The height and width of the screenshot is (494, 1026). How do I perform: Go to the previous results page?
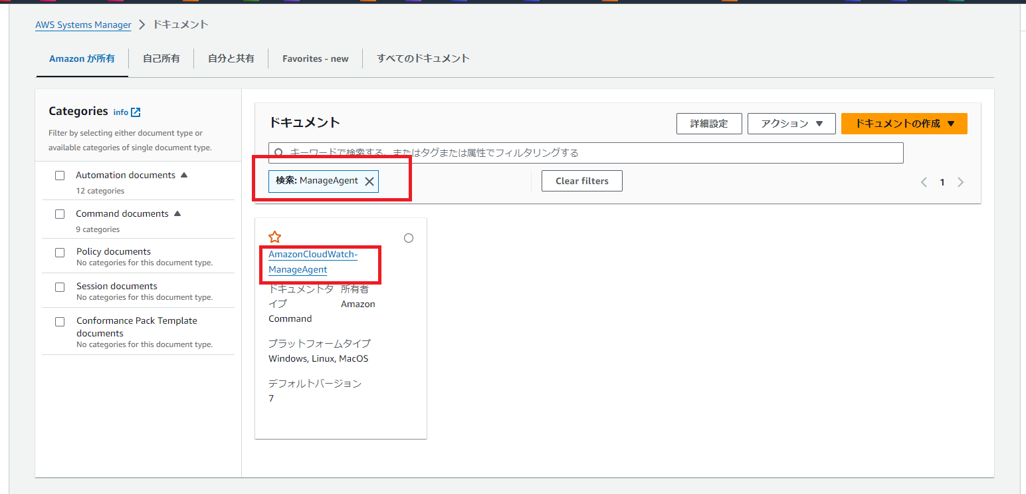click(924, 182)
